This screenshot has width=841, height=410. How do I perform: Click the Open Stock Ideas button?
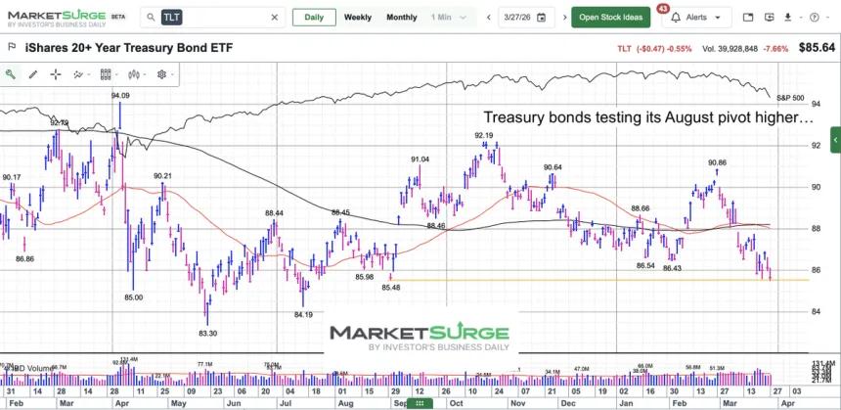(x=611, y=18)
